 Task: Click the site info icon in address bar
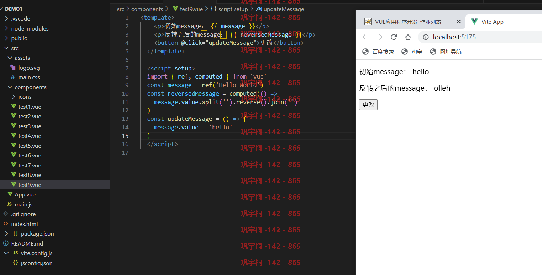click(x=426, y=37)
